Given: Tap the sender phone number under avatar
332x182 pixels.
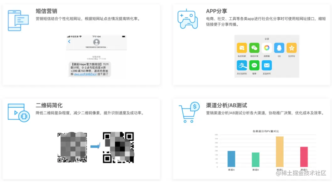Looking at the screenshot, I should [96, 47].
